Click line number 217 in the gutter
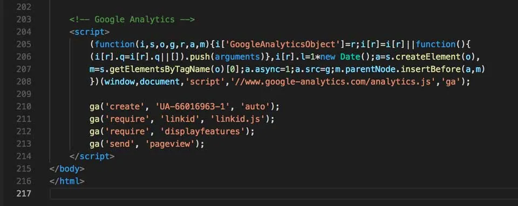Image resolution: width=518 pixels, height=206 pixels. pyautogui.click(x=23, y=194)
